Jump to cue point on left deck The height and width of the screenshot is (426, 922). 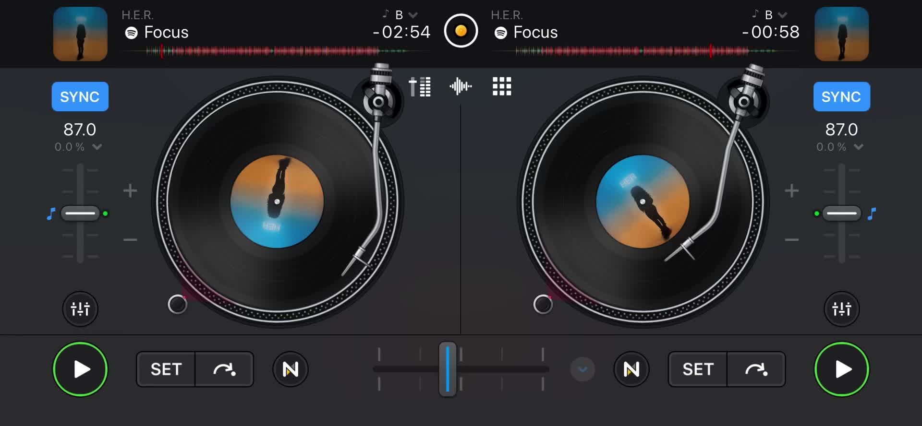224,369
